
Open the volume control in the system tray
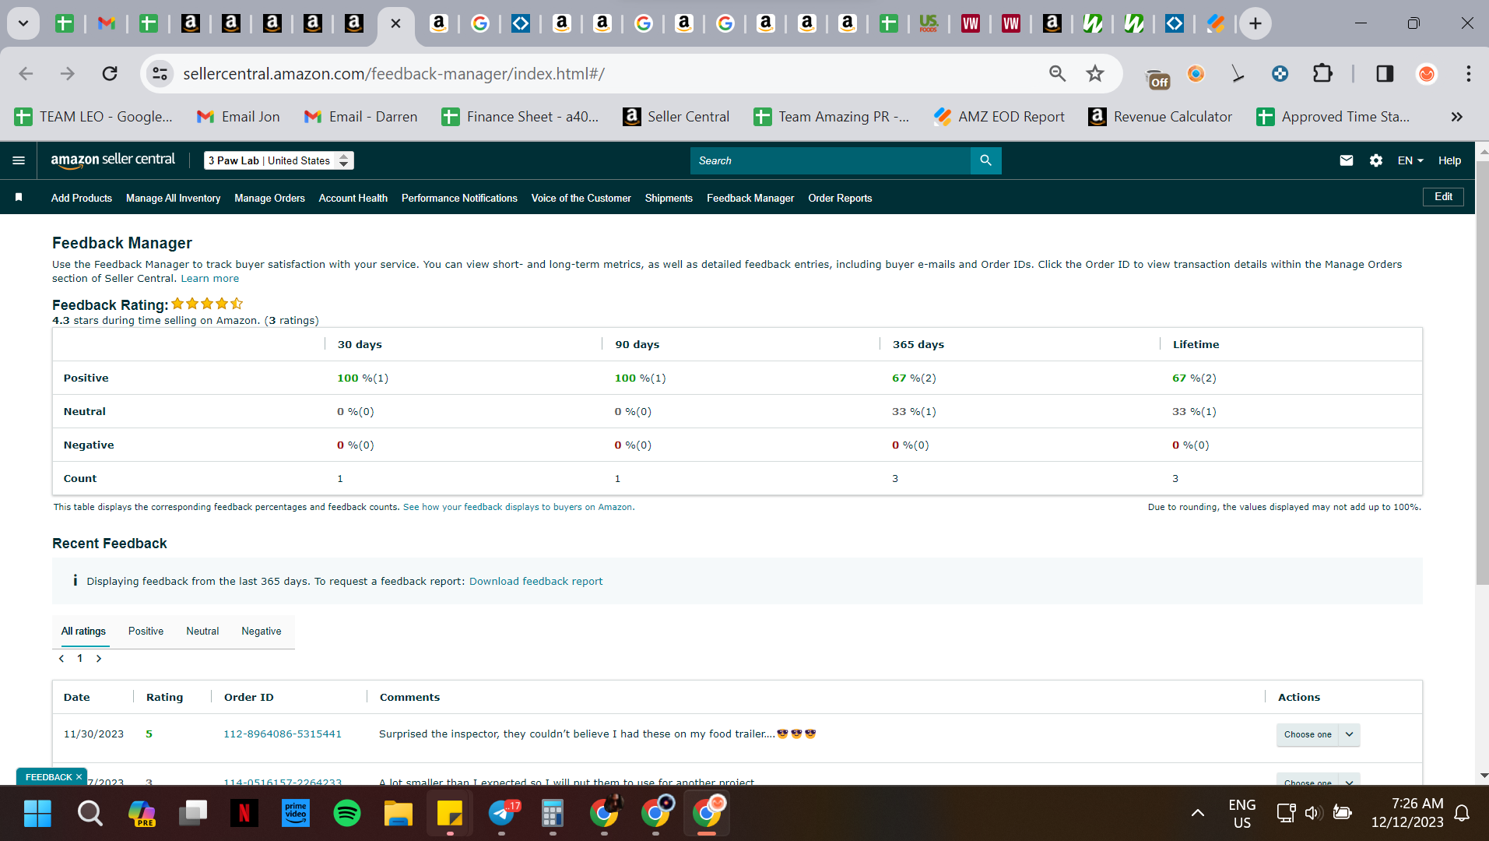[x=1313, y=813]
